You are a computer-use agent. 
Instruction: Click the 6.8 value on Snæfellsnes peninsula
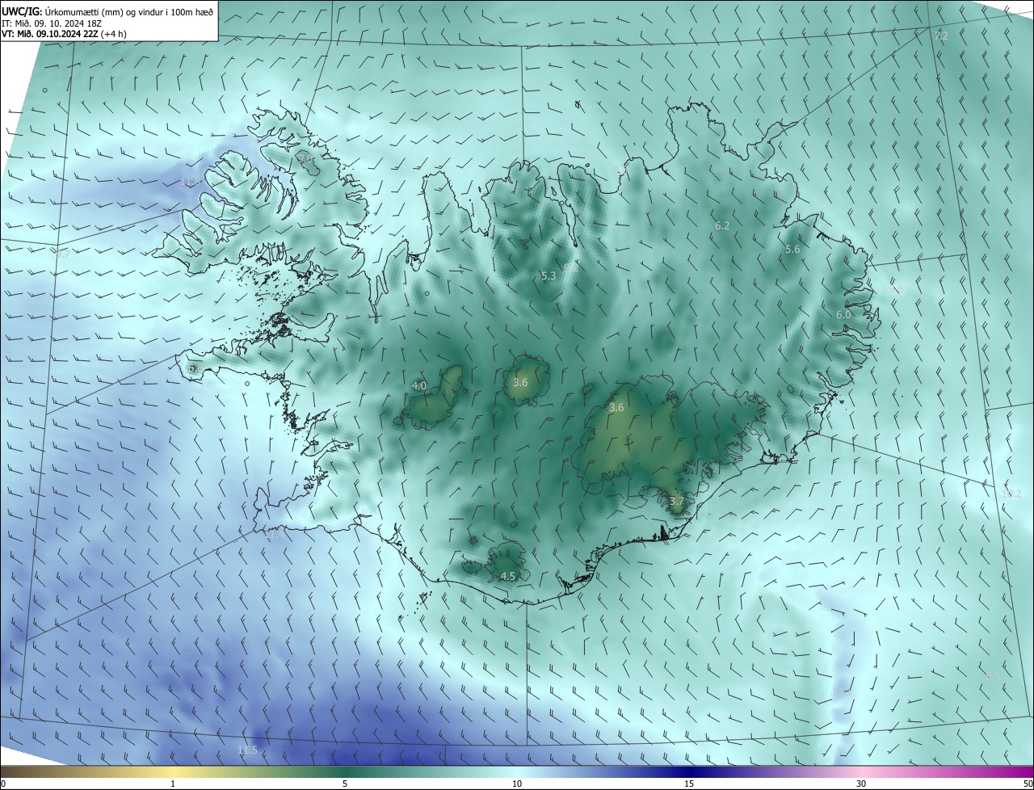pyautogui.click(x=192, y=368)
